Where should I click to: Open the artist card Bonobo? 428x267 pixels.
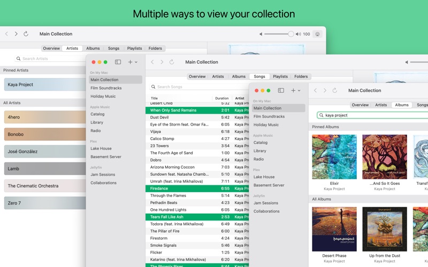pyautogui.click(x=45, y=134)
